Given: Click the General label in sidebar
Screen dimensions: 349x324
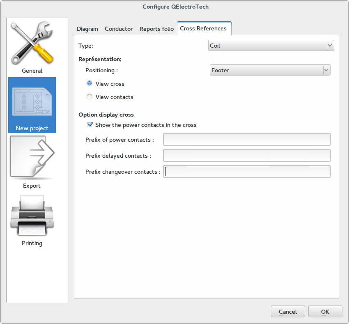Looking at the screenshot, I should tap(32, 71).
